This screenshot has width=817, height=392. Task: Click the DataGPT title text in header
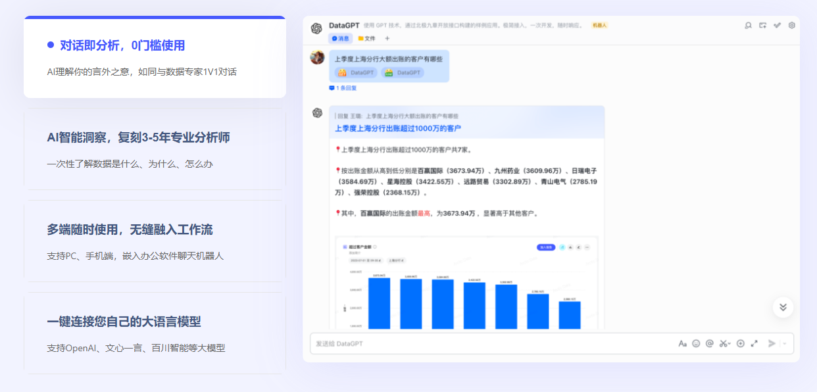click(x=344, y=25)
